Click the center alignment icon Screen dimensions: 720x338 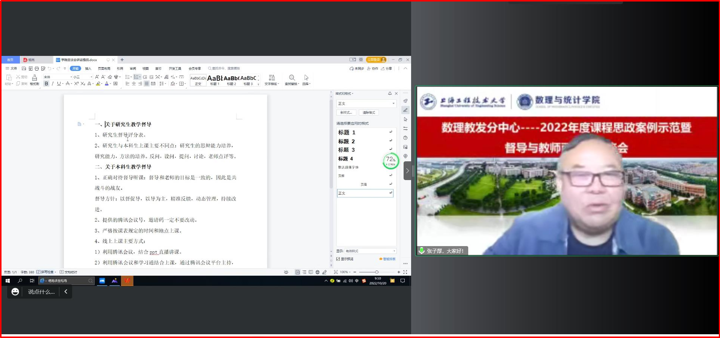point(134,84)
